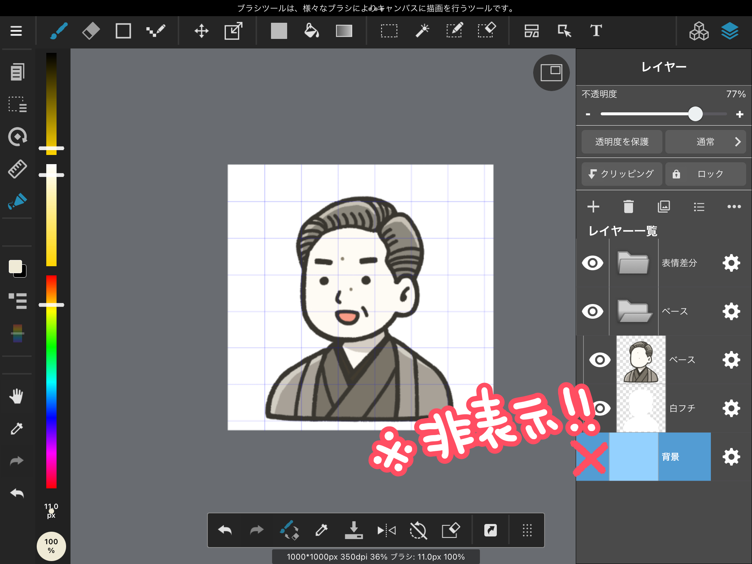The height and width of the screenshot is (564, 752).
Task: Hide the ベース drawing layer
Action: point(600,360)
